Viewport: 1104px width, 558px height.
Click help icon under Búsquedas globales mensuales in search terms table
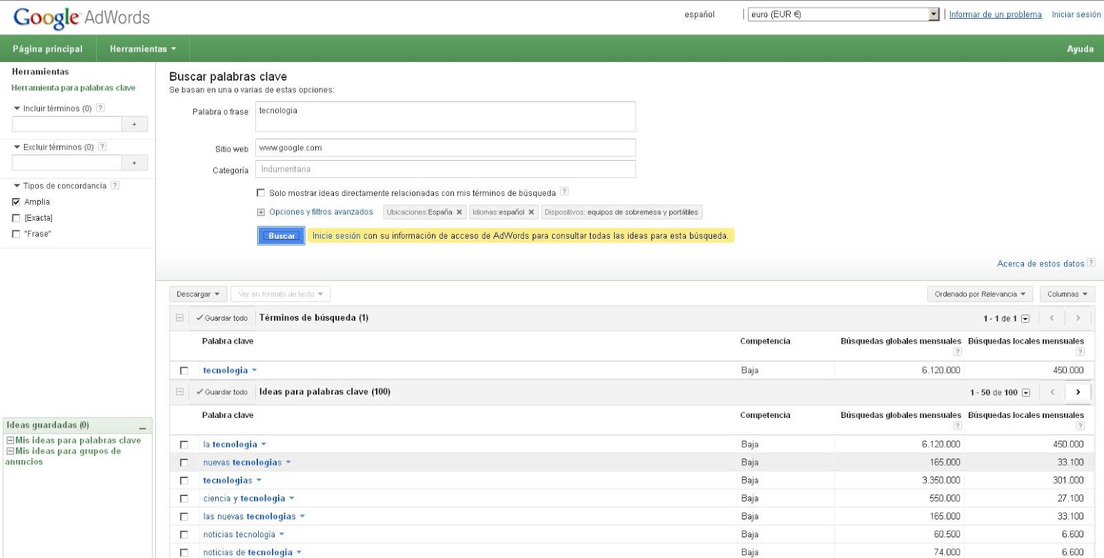[x=957, y=352]
